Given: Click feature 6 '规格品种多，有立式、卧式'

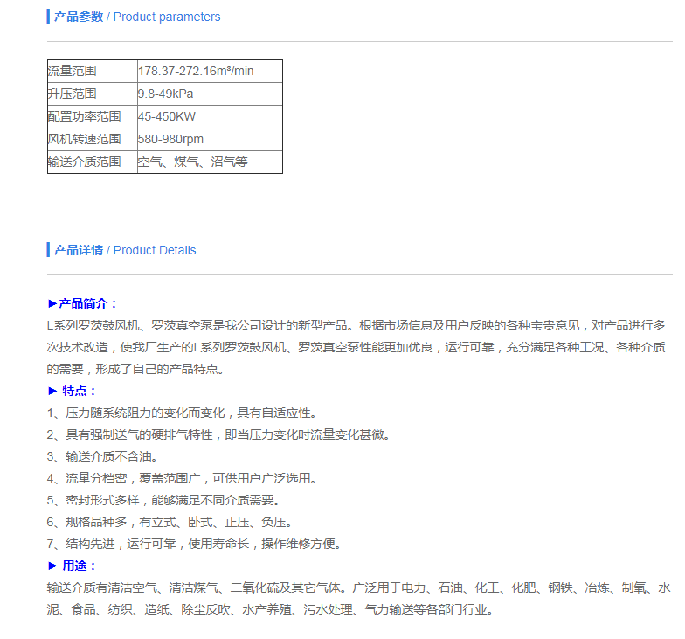Looking at the screenshot, I should tap(170, 522).
